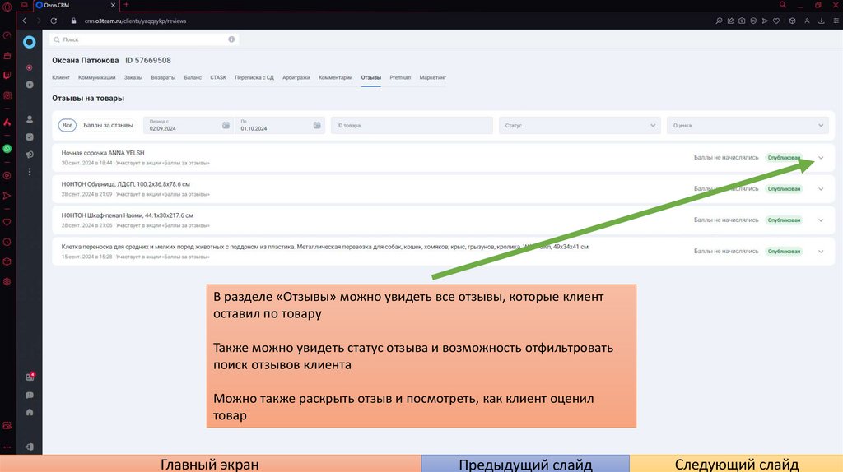This screenshot has height=472, width=843.
Task: Open the clients person icon in CRM sidebar
Action: tap(30, 119)
